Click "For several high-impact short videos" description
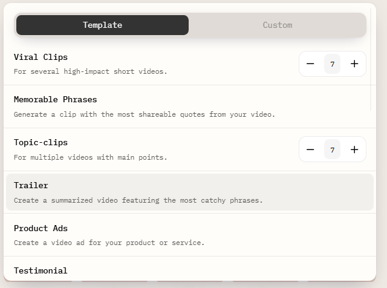This screenshot has height=288, width=387. coord(90,71)
